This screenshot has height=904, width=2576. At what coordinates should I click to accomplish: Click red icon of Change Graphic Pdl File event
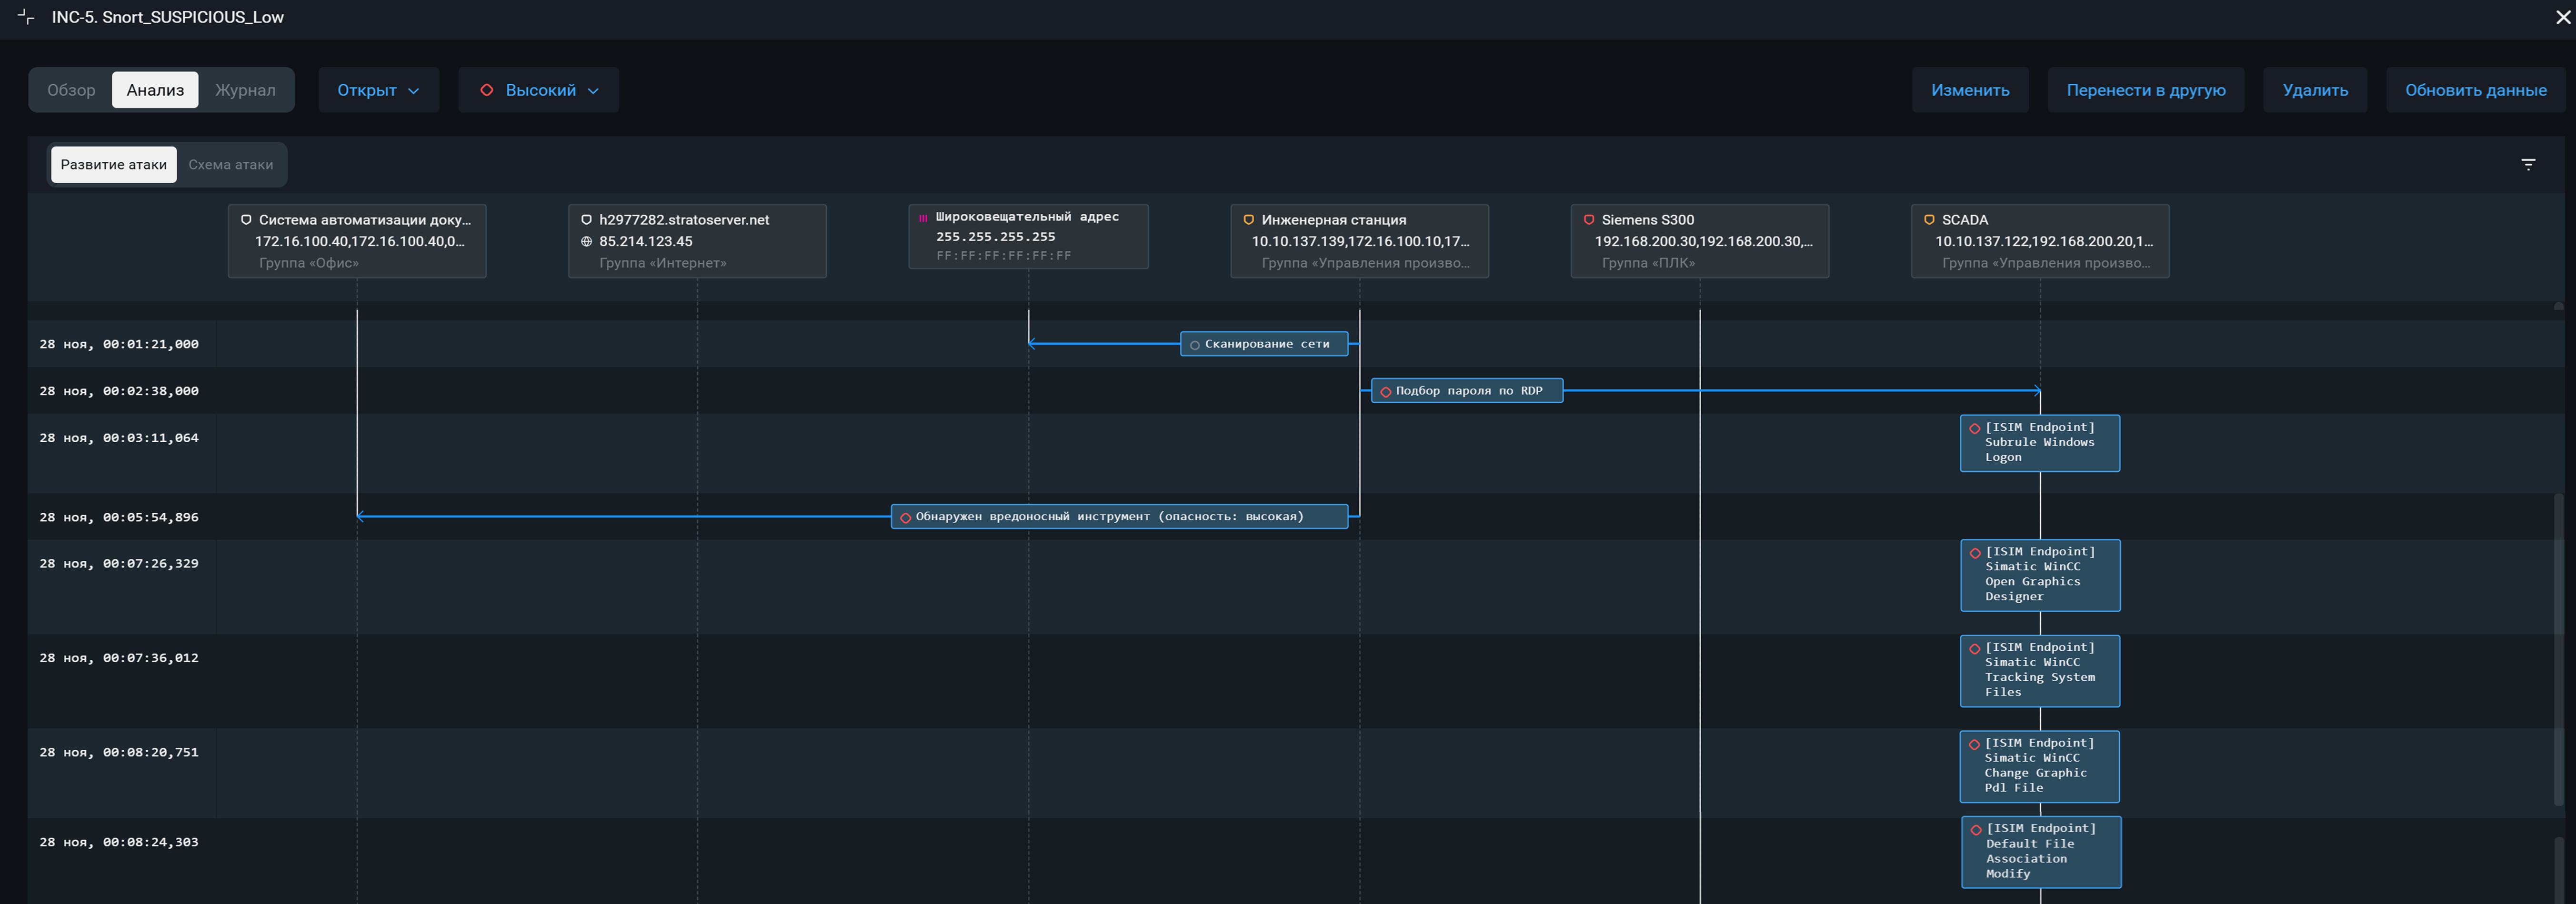pos(1974,744)
